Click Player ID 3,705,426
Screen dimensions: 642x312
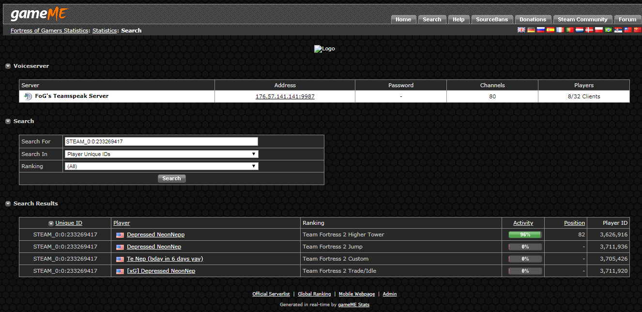tap(613, 259)
